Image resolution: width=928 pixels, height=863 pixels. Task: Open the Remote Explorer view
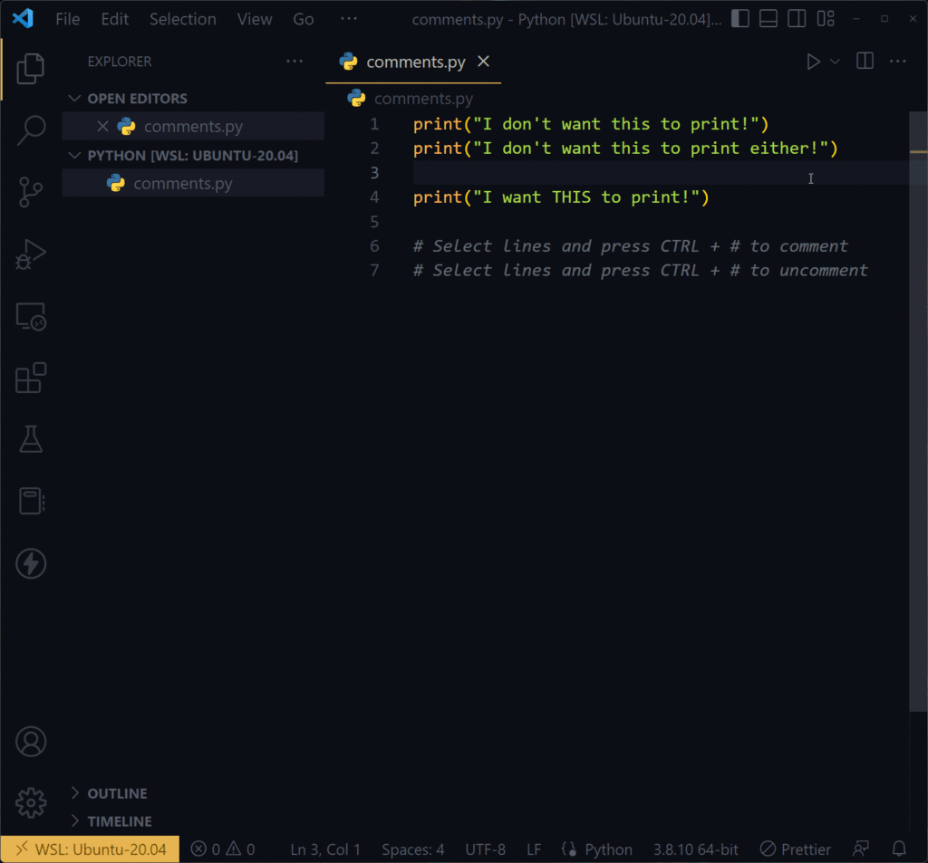click(31, 316)
